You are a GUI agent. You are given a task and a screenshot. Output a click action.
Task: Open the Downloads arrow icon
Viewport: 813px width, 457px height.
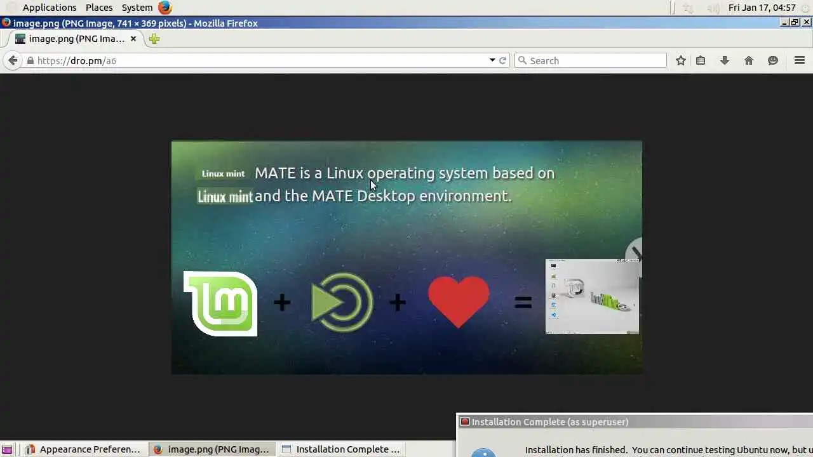click(725, 60)
